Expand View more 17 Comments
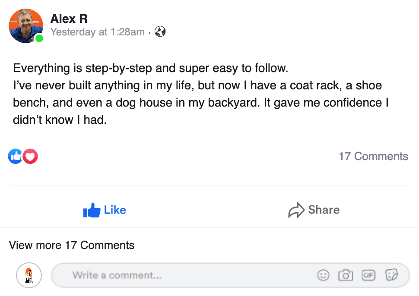Image resolution: width=419 pixels, height=296 pixels. click(x=72, y=246)
